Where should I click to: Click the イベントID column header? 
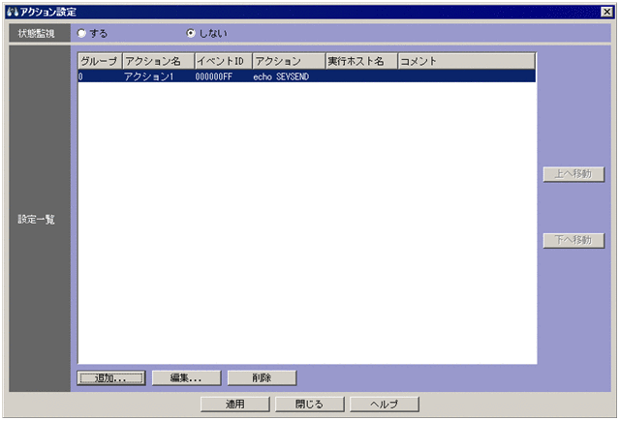(x=224, y=61)
